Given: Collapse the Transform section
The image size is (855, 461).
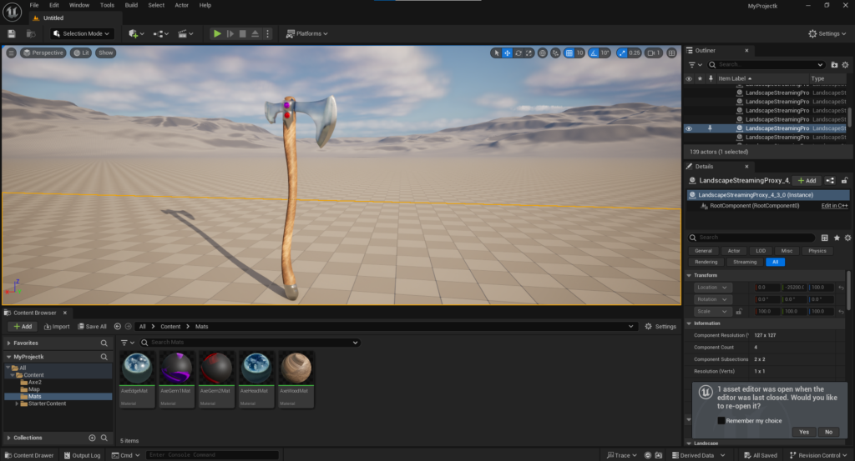Looking at the screenshot, I should pos(689,275).
